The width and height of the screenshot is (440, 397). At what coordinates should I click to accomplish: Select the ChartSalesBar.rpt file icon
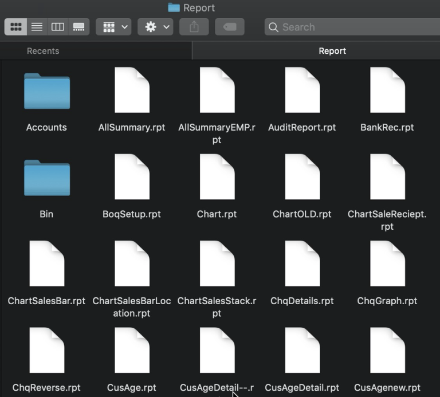click(x=47, y=263)
